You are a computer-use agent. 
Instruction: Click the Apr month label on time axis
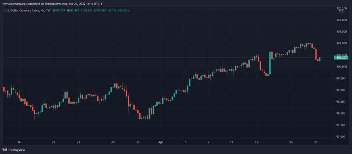click(x=160, y=142)
